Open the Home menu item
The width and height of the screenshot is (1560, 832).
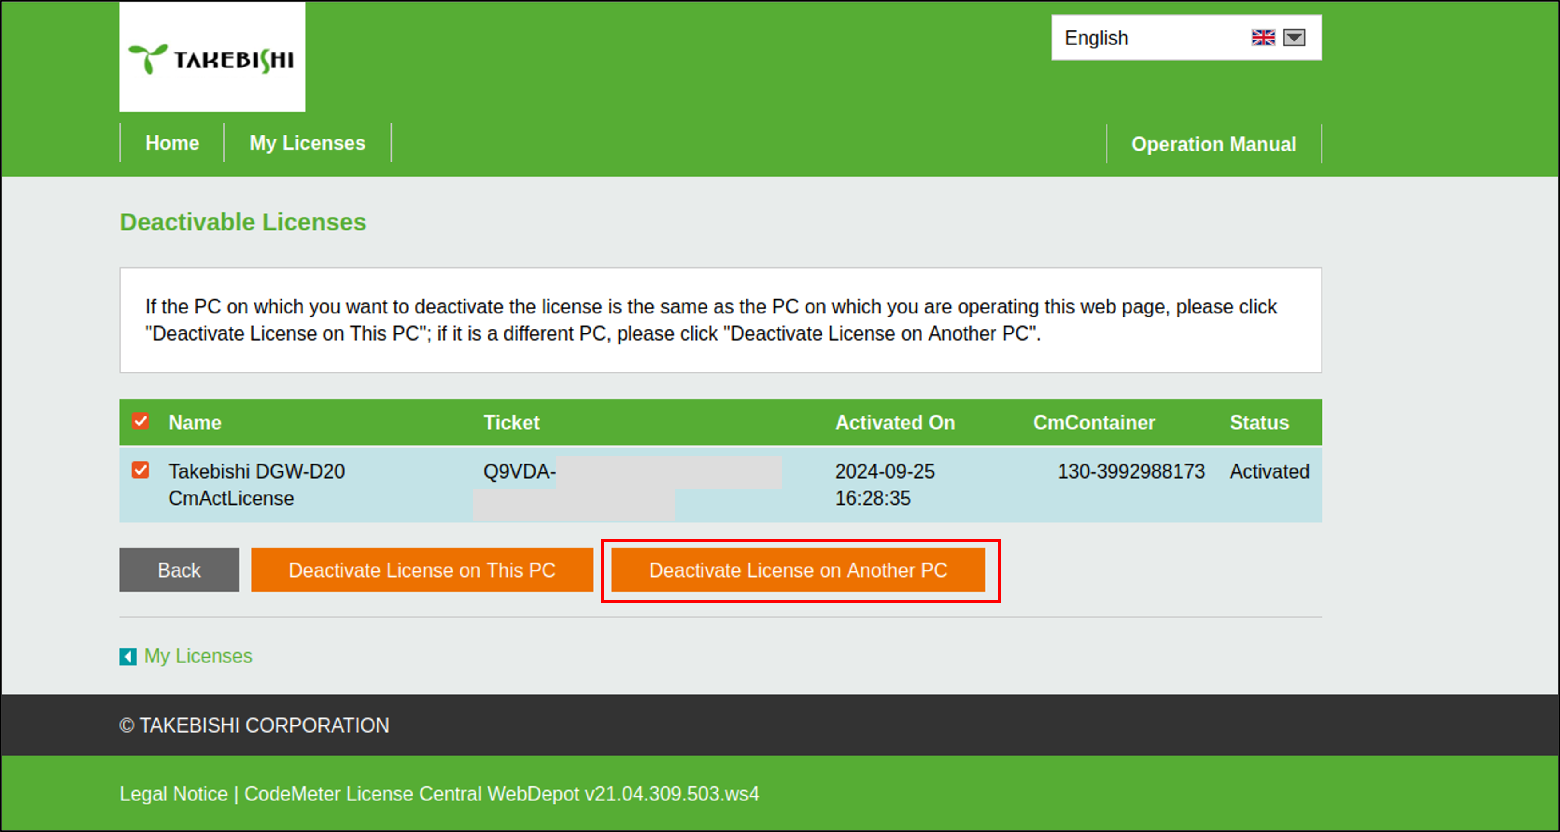(x=172, y=143)
